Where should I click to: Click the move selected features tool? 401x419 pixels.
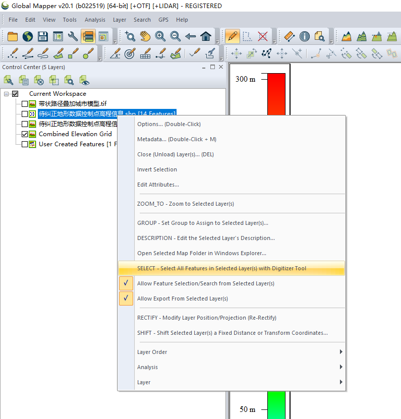[x=237, y=53]
